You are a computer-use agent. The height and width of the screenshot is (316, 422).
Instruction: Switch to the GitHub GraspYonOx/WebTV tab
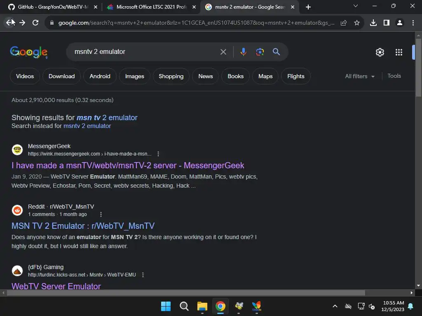tap(53, 7)
